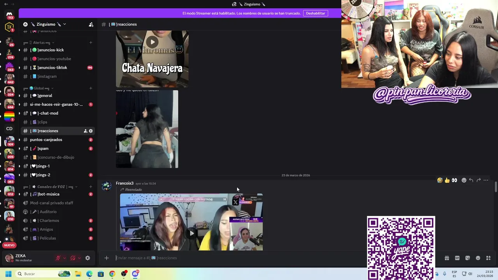Open the rainbow flag server icon
Image resolution: width=498 pixels, height=280 pixels.
(x=9, y=116)
